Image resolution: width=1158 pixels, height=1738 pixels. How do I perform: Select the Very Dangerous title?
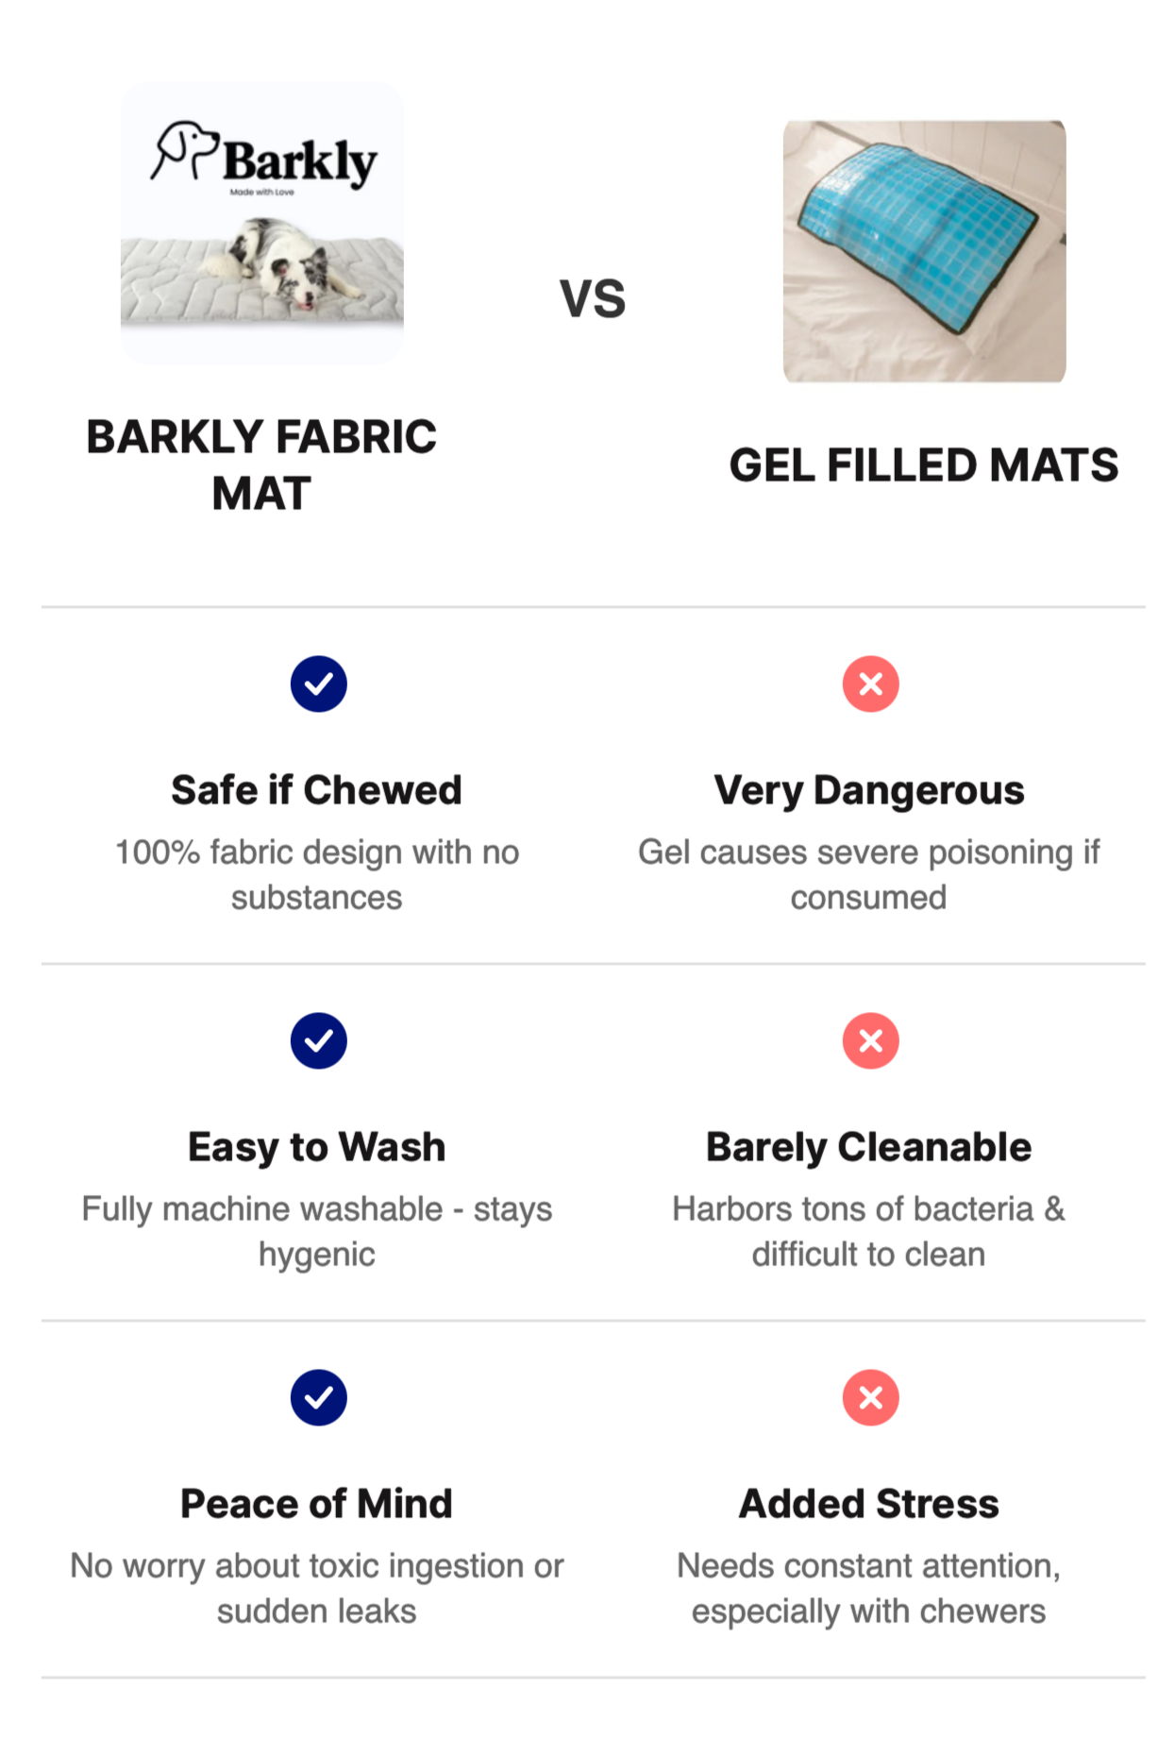pyautogui.click(x=868, y=790)
